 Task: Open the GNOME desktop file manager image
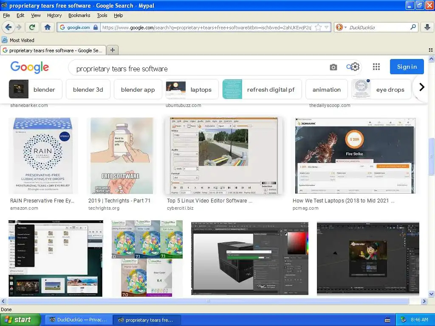(x=56, y=259)
